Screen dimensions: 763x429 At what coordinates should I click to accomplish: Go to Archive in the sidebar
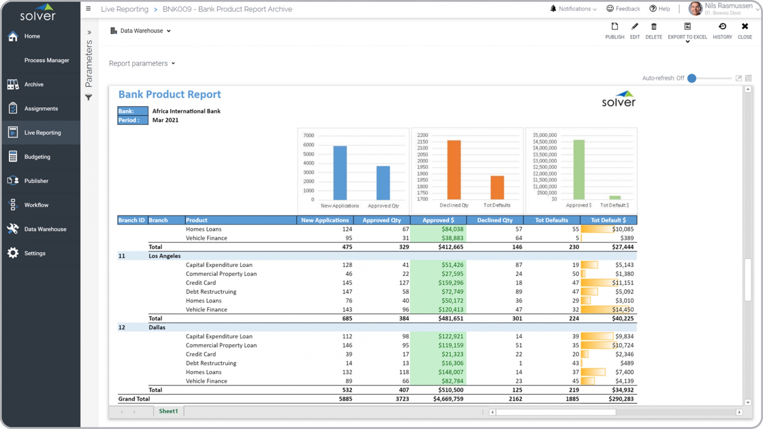[34, 85]
